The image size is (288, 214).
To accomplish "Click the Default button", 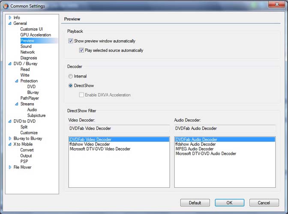I will (195, 203).
